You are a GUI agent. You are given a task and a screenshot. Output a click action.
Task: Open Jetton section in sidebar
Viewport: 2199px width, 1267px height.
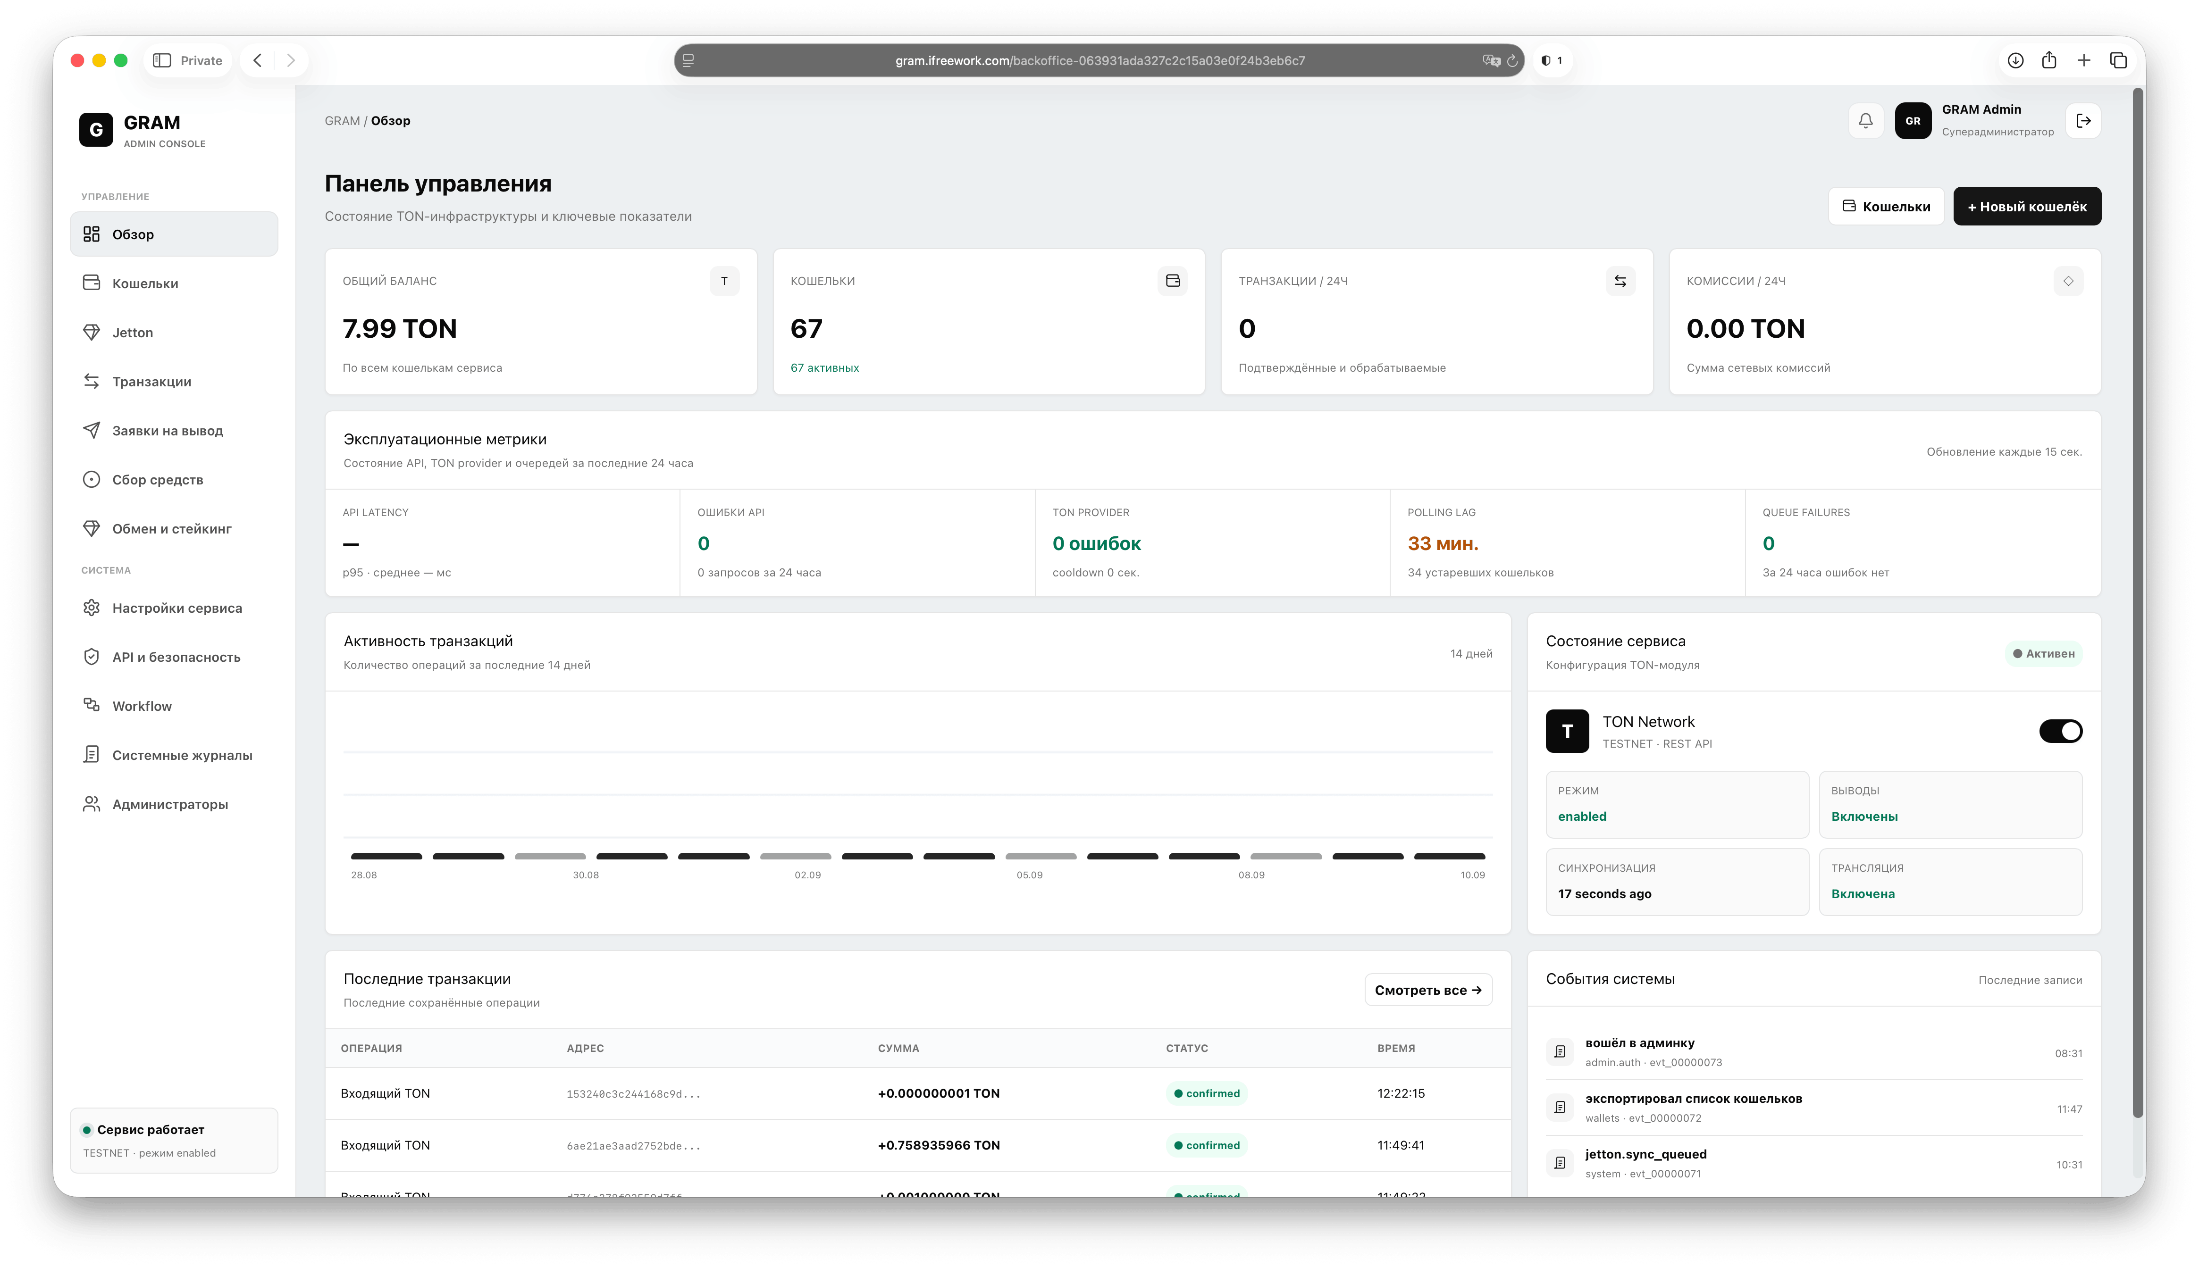pos(174,333)
